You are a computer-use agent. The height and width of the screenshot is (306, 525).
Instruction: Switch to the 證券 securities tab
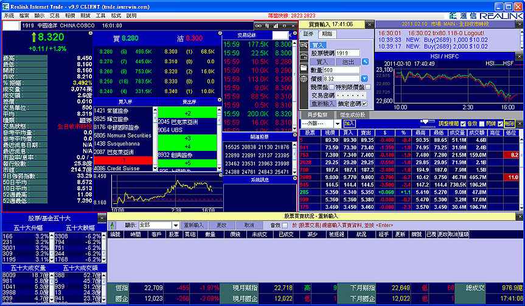(308, 34)
